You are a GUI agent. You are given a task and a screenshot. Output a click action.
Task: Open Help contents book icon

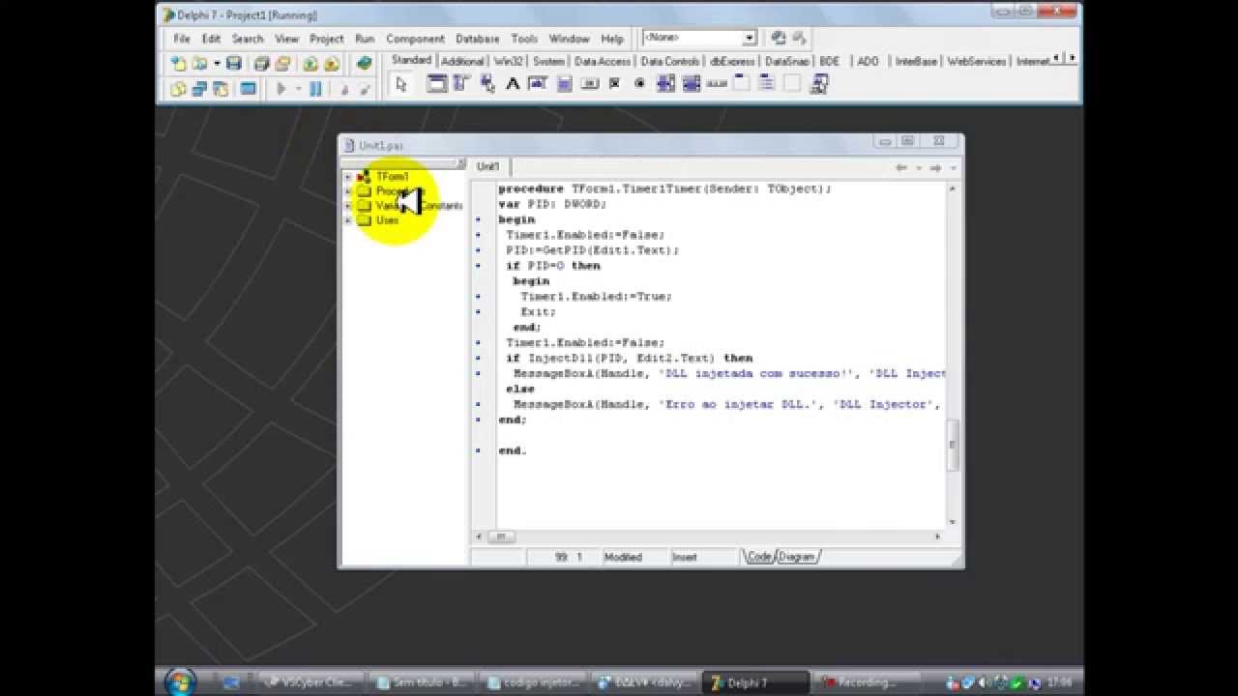pos(364,64)
